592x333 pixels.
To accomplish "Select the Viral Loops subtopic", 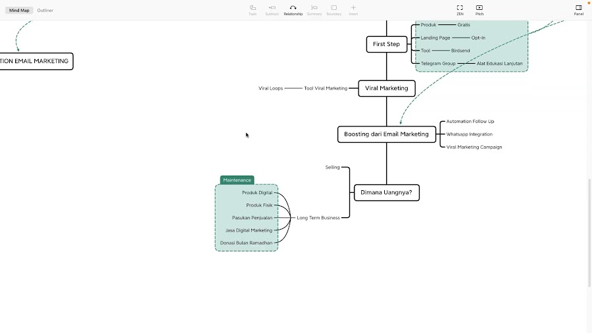I will coord(271,88).
